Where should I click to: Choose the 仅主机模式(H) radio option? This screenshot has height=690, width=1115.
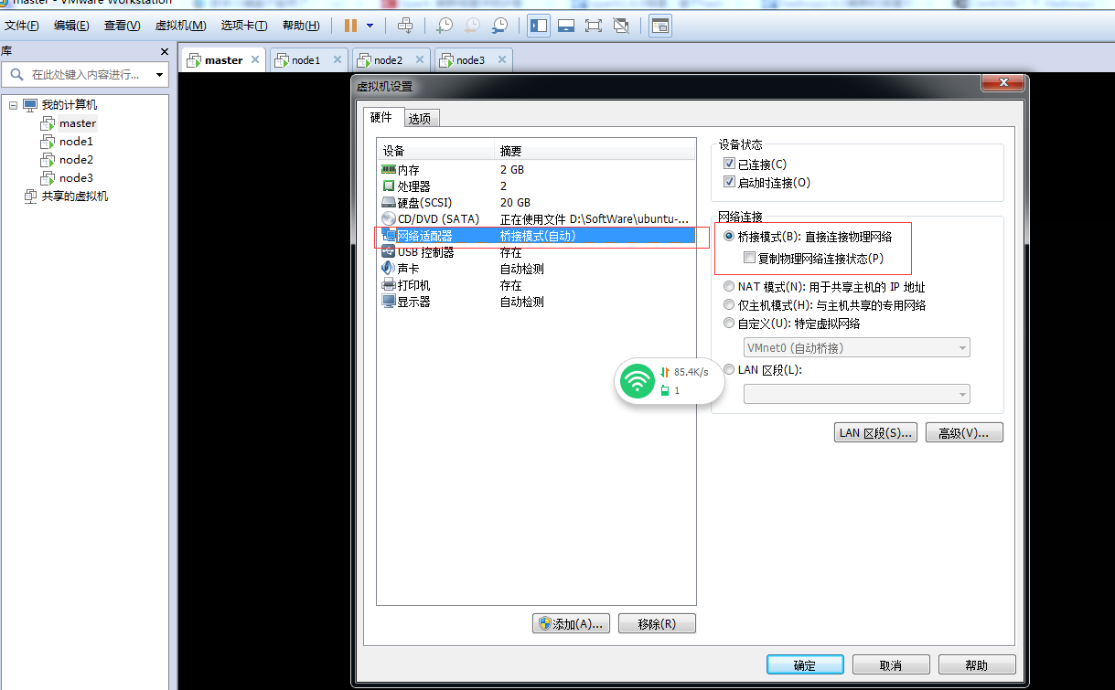[729, 305]
